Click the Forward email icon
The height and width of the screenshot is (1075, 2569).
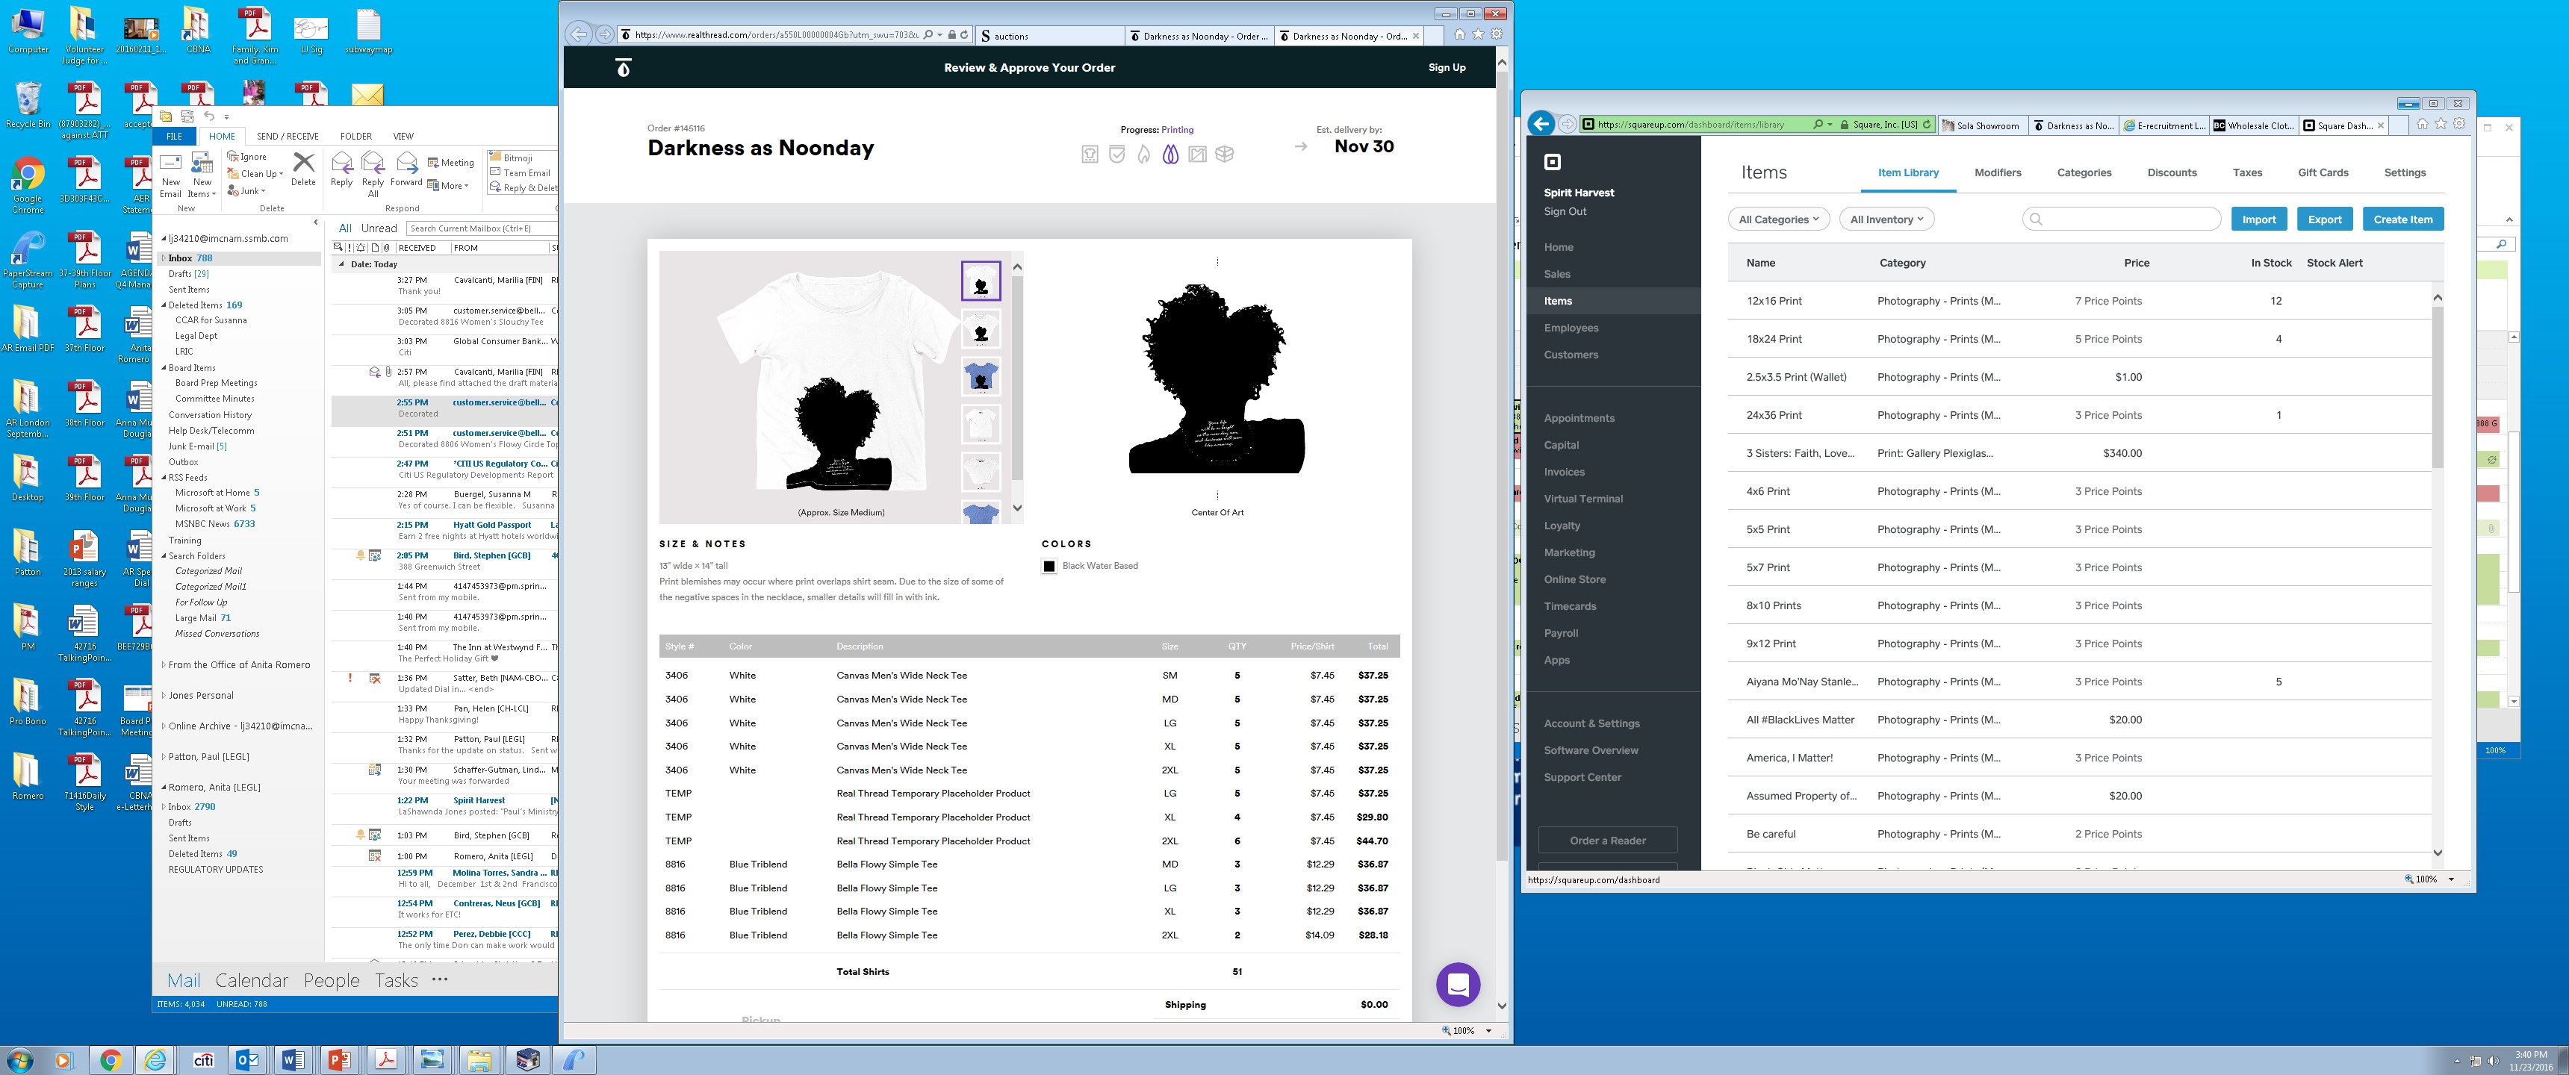coord(406,163)
